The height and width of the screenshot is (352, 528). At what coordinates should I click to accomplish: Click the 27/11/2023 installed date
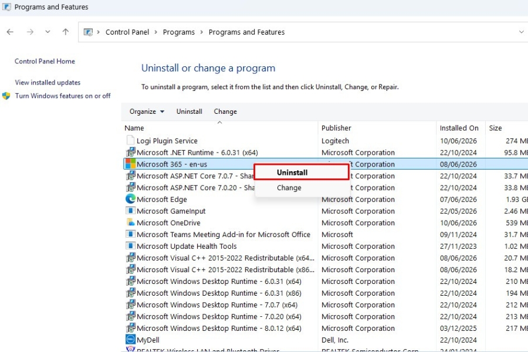point(458,246)
